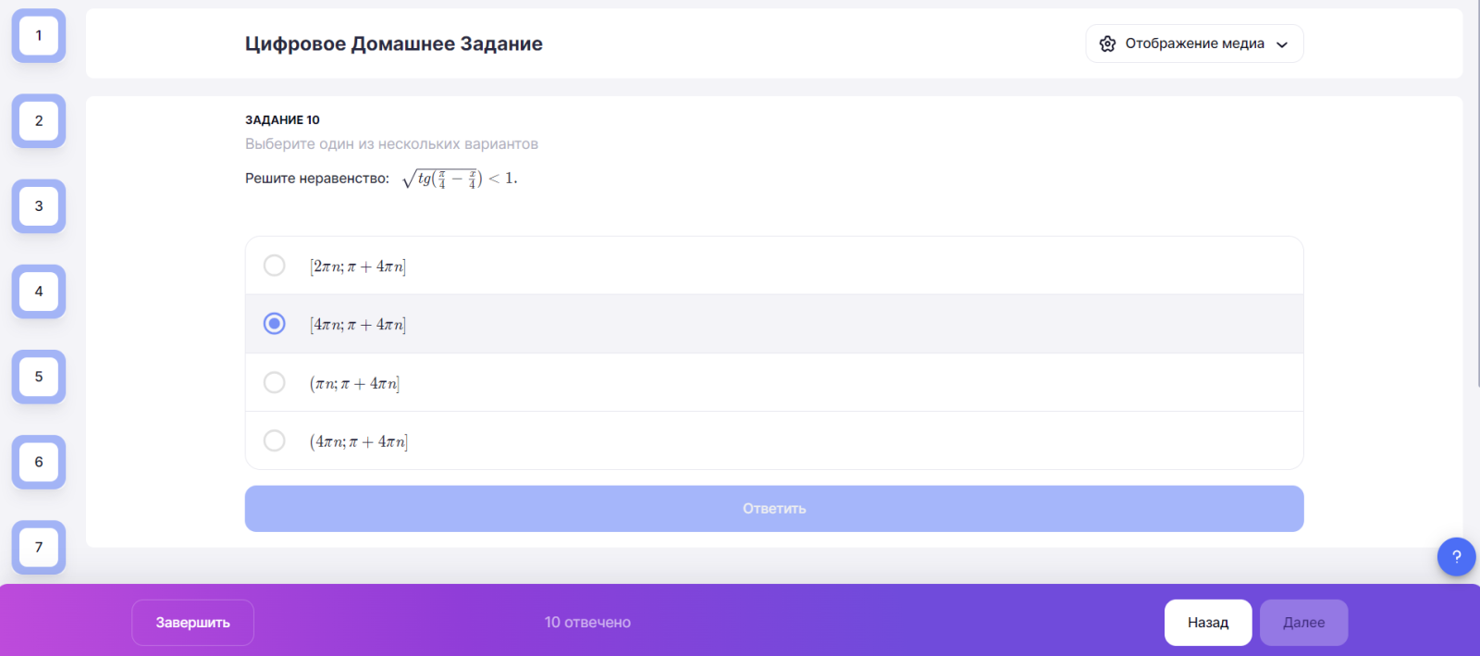This screenshot has height=656, width=1480.
Task: Switch to question 7
Action: [39, 547]
